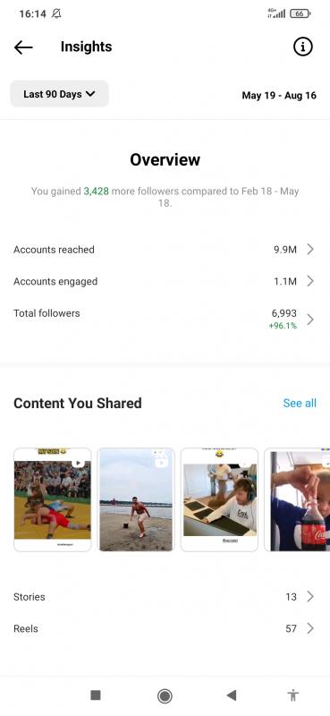This screenshot has width=330, height=716.
Task: Click the May 19 - Aug 16 date range
Action: [x=279, y=96]
